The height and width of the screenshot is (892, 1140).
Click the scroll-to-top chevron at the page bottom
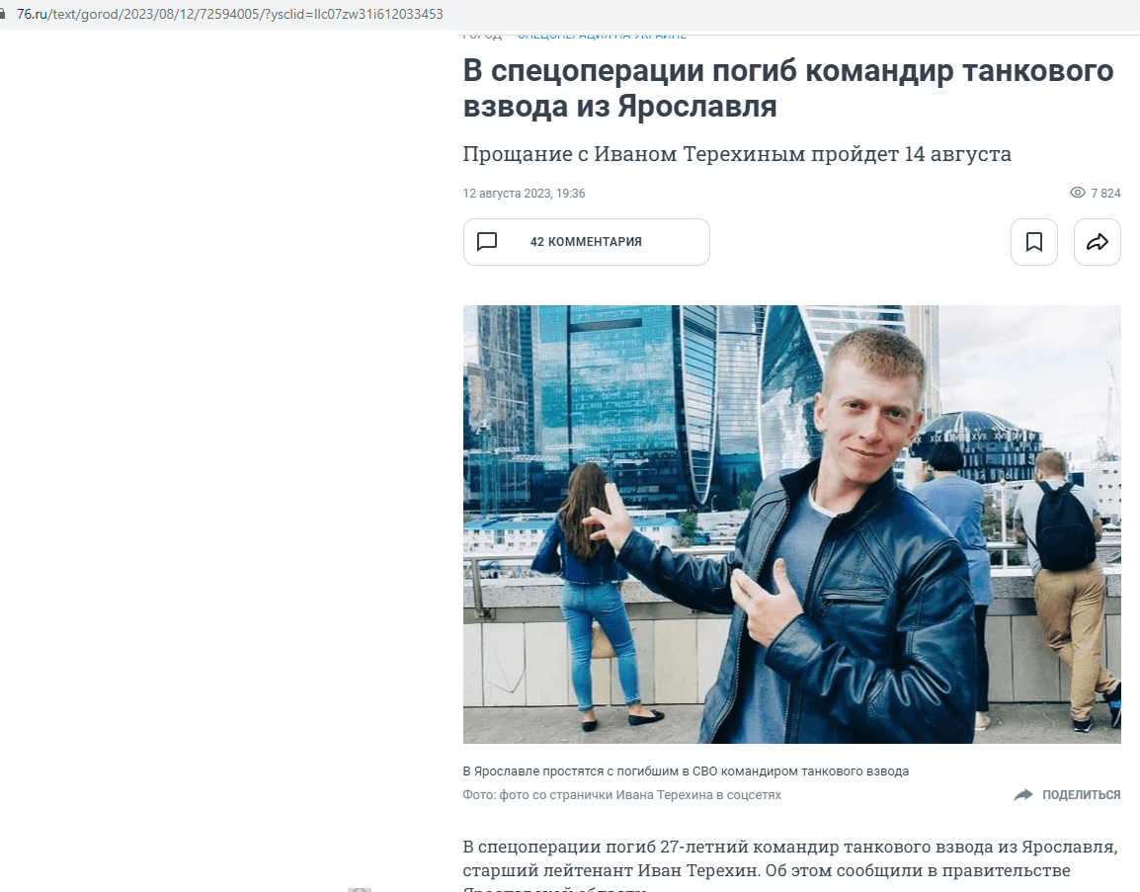pos(360,889)
